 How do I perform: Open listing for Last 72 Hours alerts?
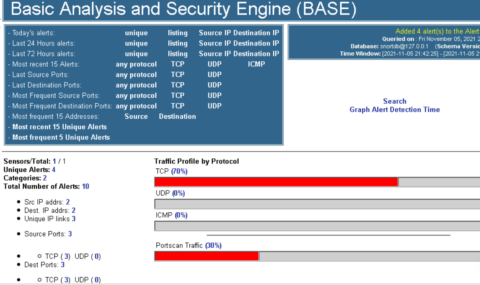(178, 54)
